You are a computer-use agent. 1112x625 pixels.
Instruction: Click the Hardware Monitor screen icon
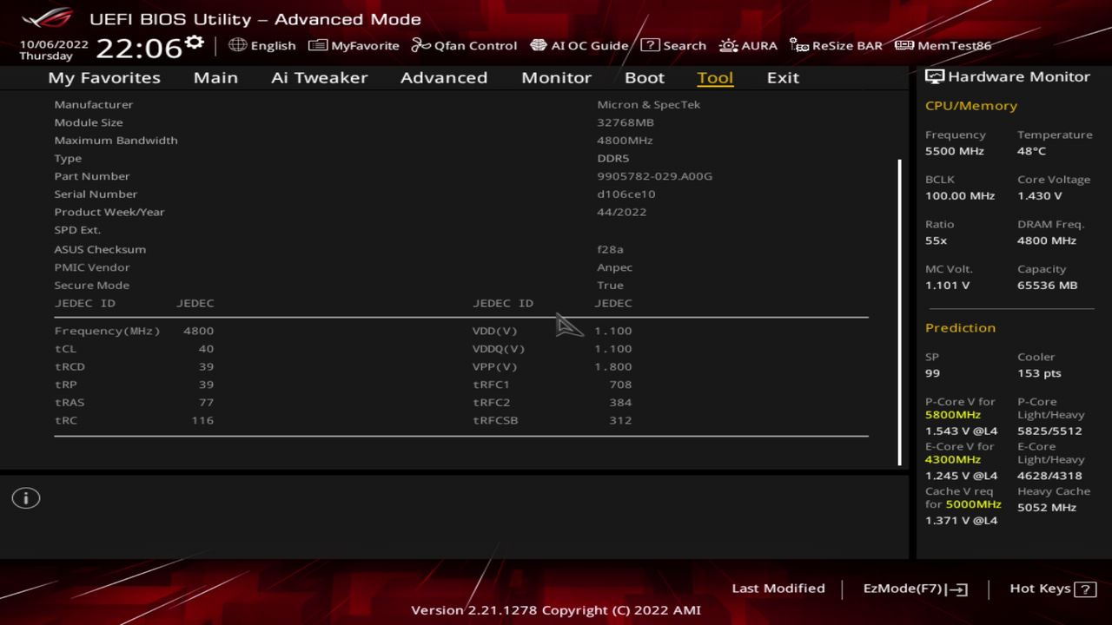click(935, 76)
